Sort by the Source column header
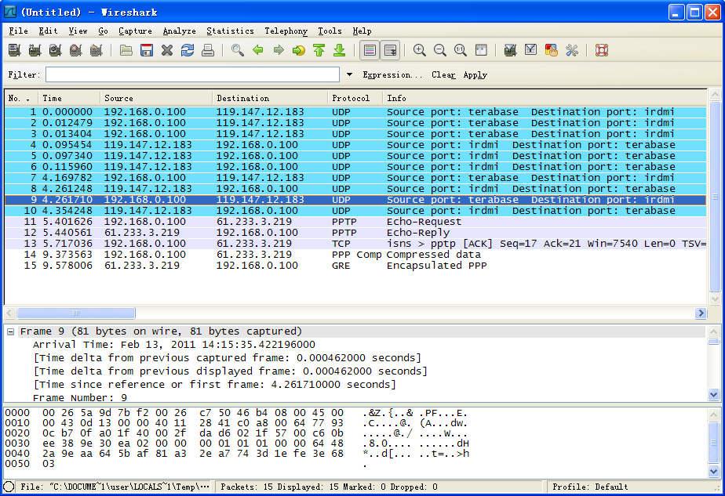 coord(156,98)
